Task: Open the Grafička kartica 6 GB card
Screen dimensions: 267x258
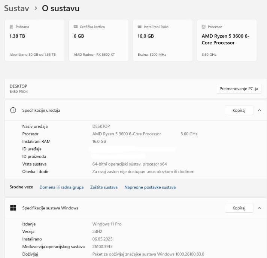Action: click(x=98, y=40)
